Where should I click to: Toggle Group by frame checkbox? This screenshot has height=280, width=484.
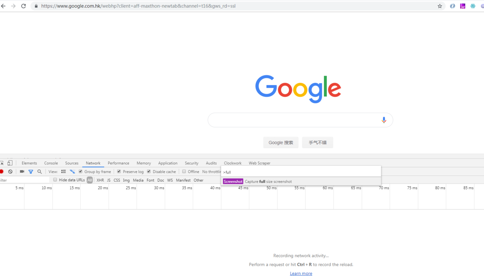click(80, 172)
